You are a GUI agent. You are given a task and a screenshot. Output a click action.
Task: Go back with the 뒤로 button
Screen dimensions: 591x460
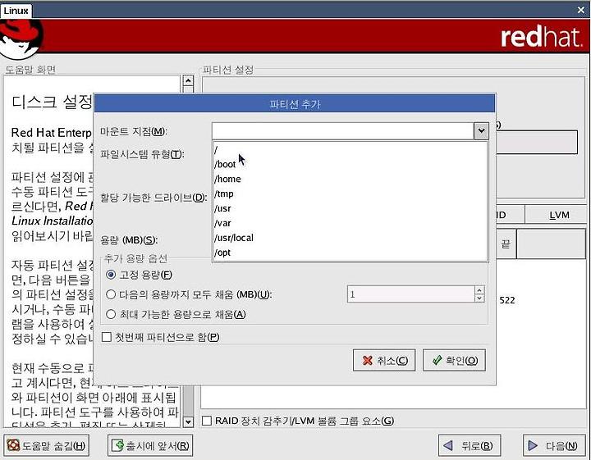[470, 446]
